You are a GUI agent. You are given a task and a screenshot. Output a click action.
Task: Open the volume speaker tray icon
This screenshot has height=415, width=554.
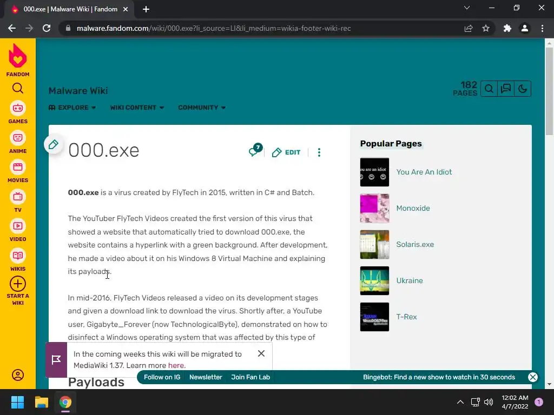(x=489, y=402)
